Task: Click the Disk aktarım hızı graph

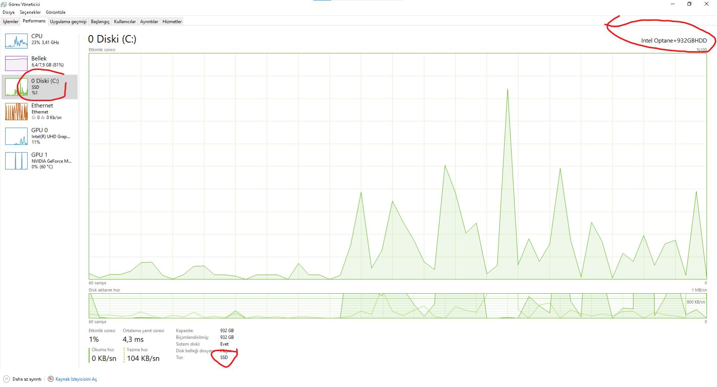Action: (x=398, y=306)
